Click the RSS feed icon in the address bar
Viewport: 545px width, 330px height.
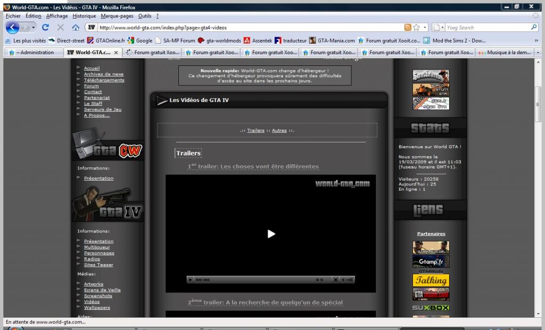pos(408,28)
